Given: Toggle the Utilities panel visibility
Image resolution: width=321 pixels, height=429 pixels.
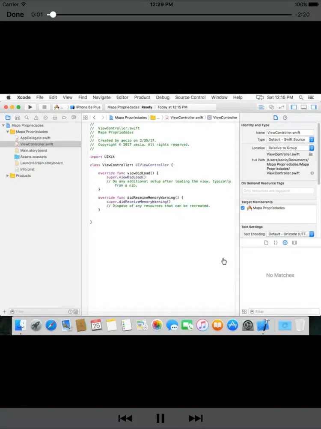Looking at the screenshot, I should click(314, 107).
